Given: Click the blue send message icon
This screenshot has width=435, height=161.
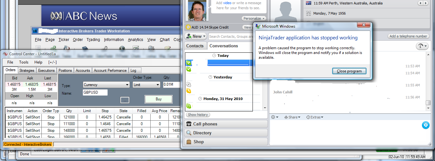Looking at the screenshot, I should coord(425,125).
